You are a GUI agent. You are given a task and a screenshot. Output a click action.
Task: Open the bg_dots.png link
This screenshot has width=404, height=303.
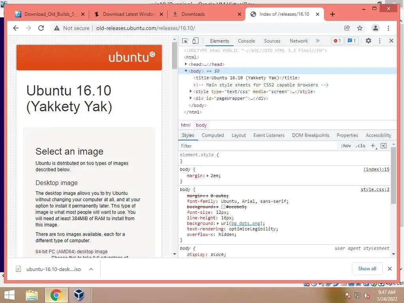(245, 223)
